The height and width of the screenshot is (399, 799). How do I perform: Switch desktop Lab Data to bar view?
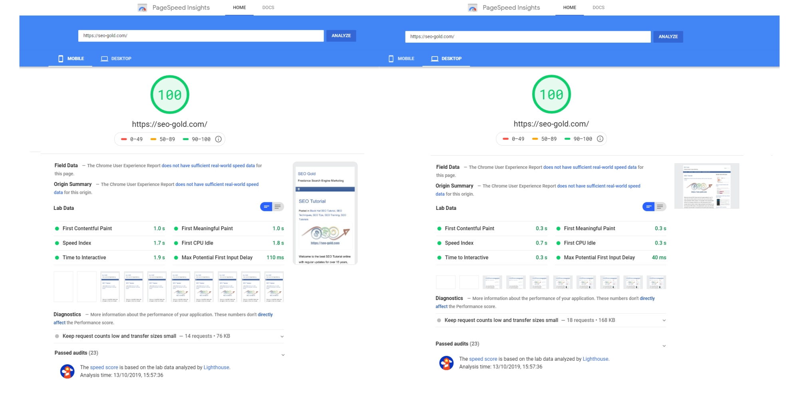(x=648, y=207)
